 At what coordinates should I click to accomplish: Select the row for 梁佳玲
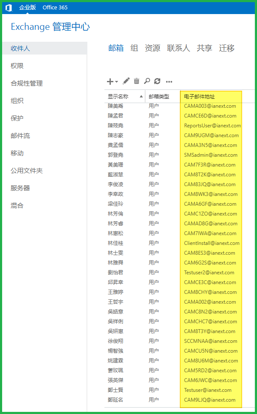coord(179,204)
